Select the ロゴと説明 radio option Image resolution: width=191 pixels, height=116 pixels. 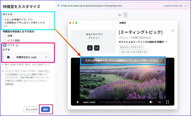coord(5,40)
